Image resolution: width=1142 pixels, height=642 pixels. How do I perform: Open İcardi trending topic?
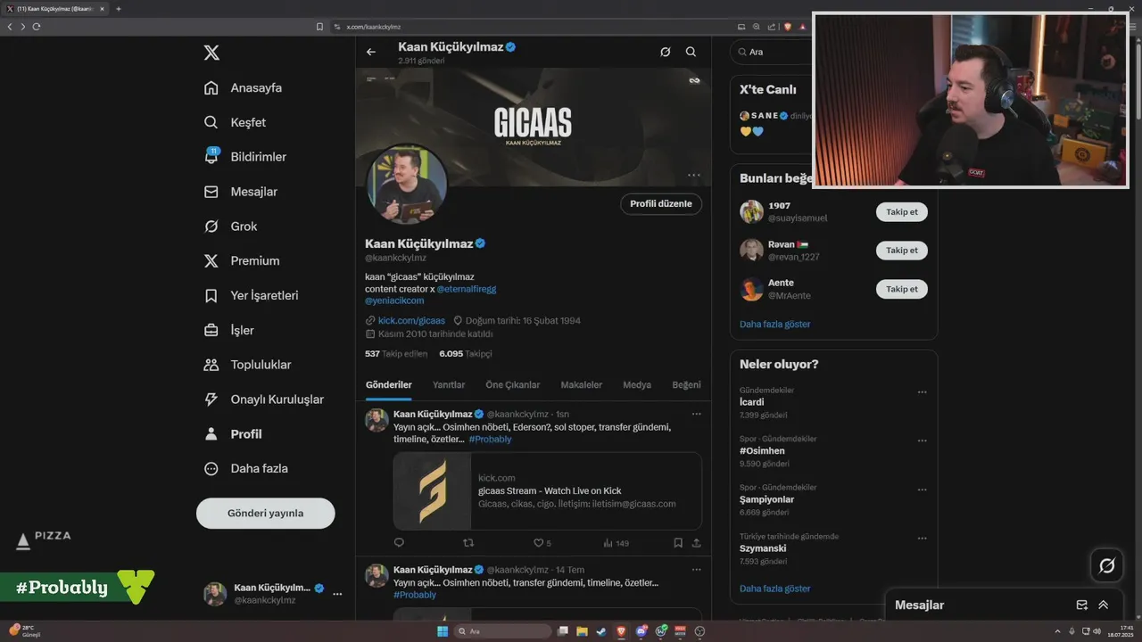(x=752, y=402)
